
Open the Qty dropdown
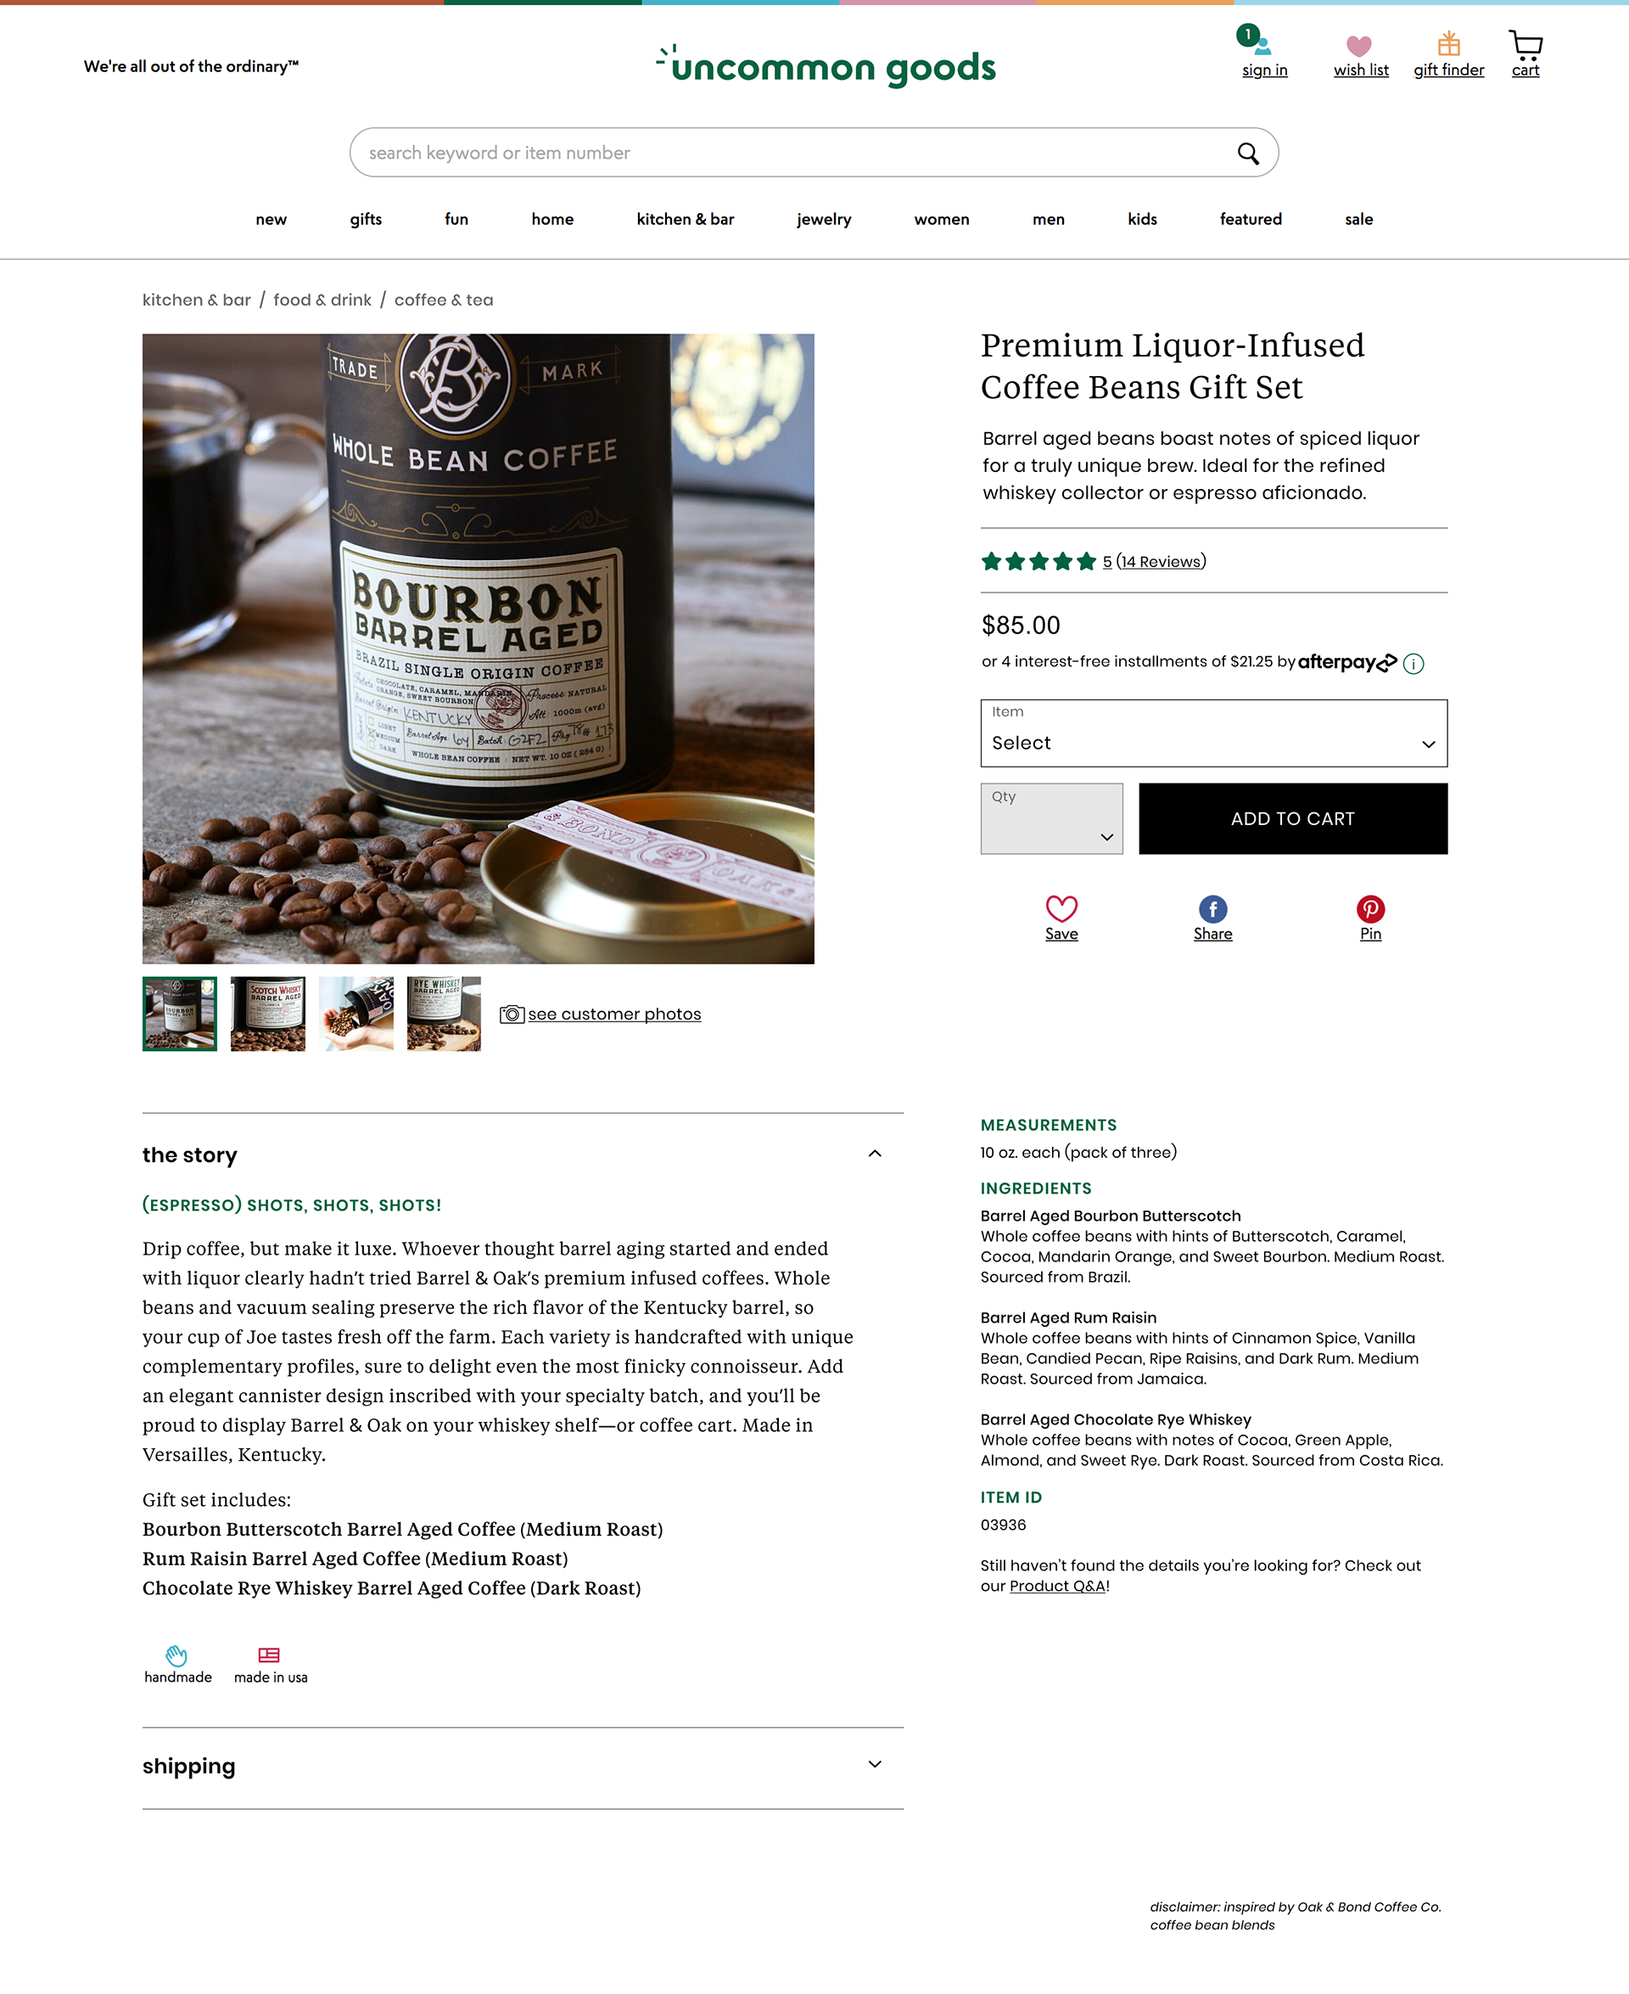pyautogui.click(x=1051, y=818)
